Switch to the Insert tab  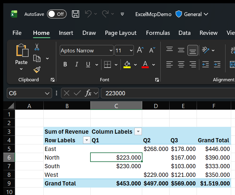click(x=66, y=33)
